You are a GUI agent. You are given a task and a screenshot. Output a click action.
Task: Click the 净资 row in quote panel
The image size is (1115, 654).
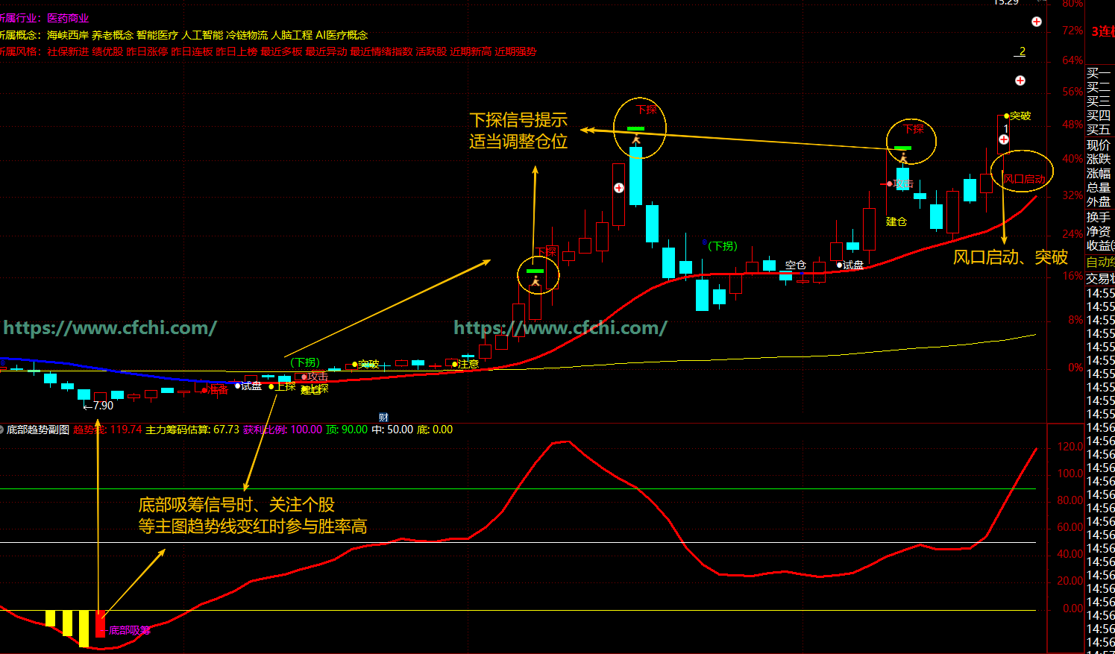1099,231
